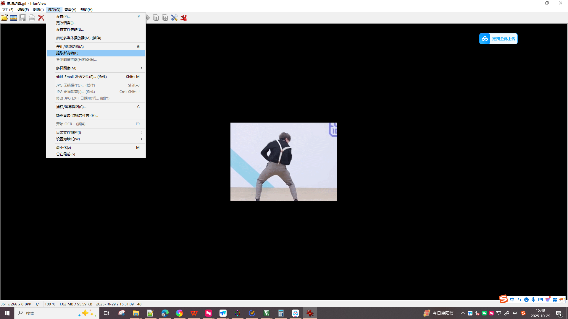Click the red X Delete icon
The height and width of the screenshot is (319, 568).
coord(41,18)
